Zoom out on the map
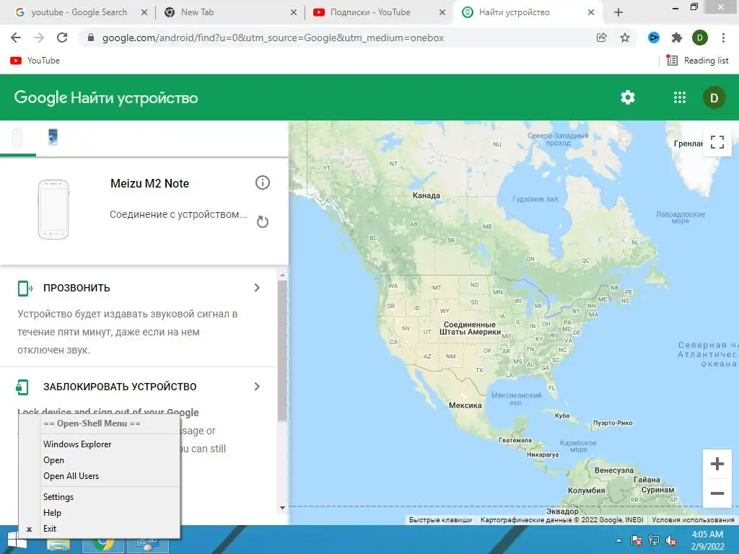Image resolution: width=739 pixels, height=554 pixels. coord(717,493)
